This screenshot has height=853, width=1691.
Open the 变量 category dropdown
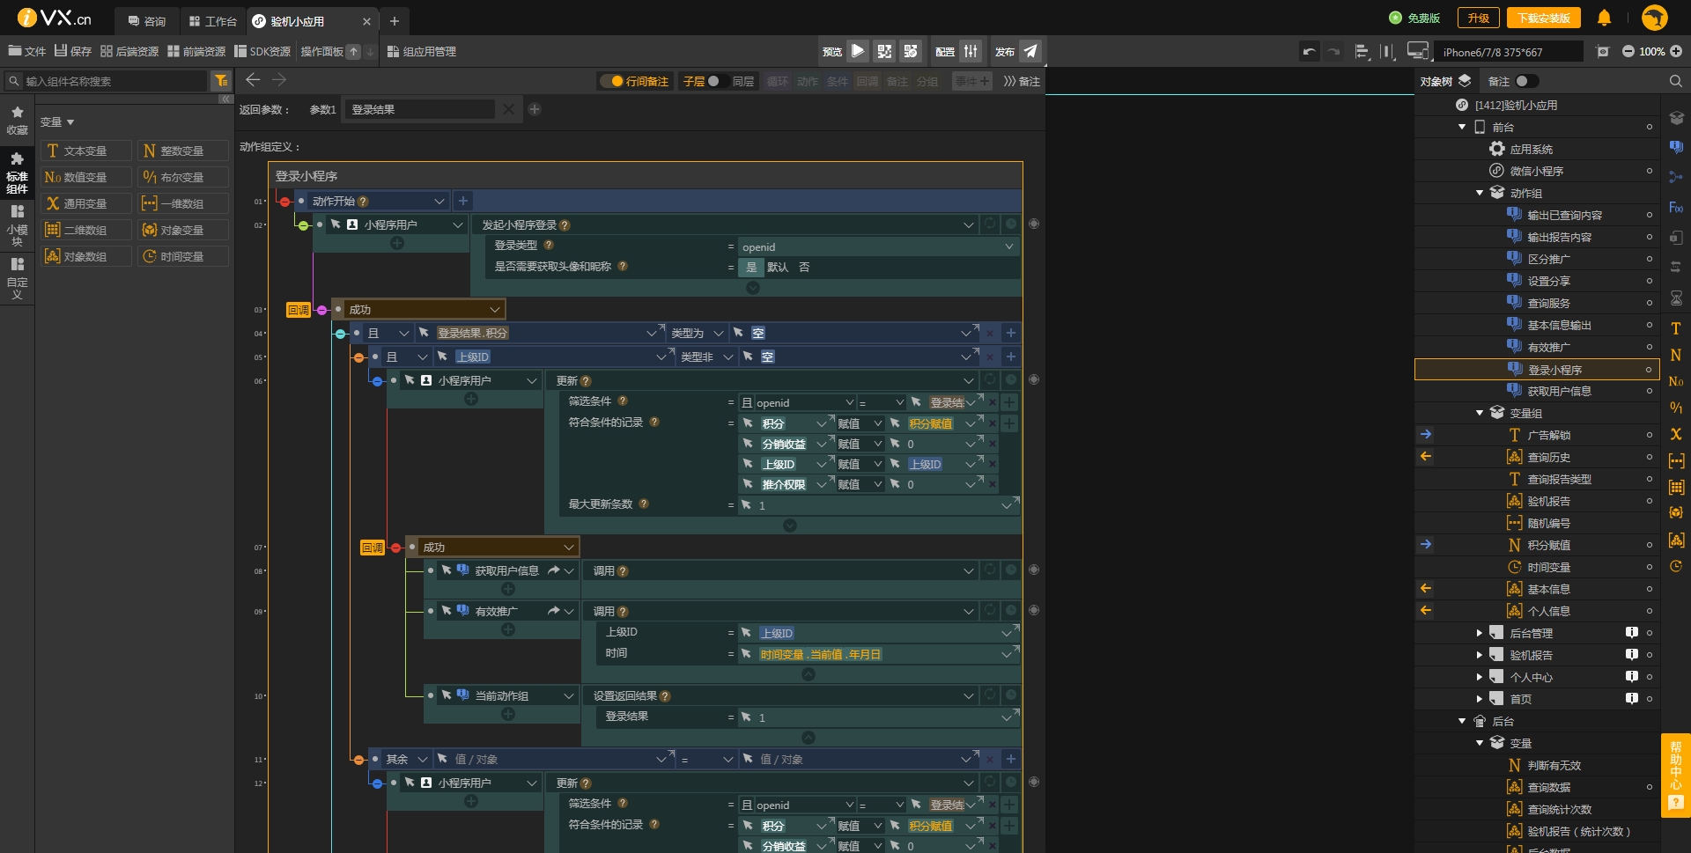pos(57,122)
